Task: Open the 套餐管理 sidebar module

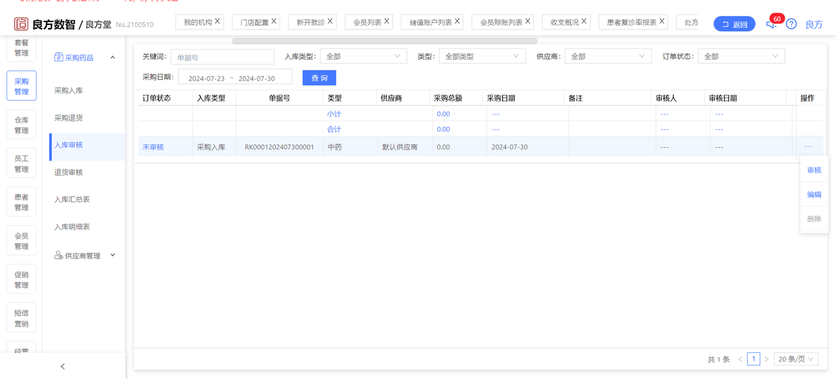Action: (x=22, y=48)
